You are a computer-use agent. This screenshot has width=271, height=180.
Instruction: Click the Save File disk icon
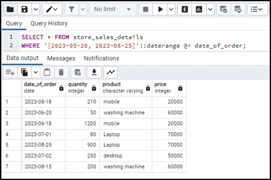[x=24, y=9]
